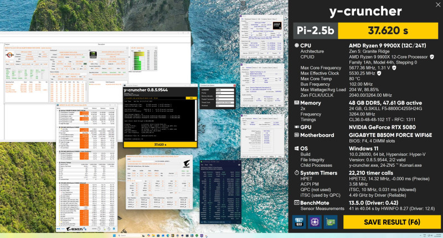
Task: Open the topmost dropdown in Command Line Options
Action: (x=225, y=90)
